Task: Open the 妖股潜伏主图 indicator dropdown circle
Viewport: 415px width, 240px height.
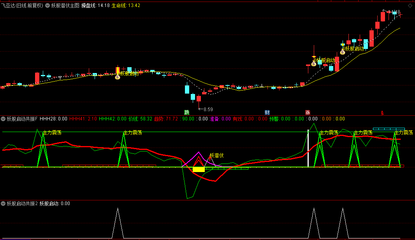Action: (x=47, y=5)
